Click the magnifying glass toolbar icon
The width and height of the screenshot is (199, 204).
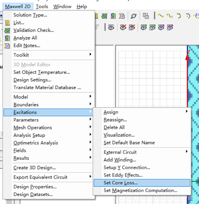134,16
